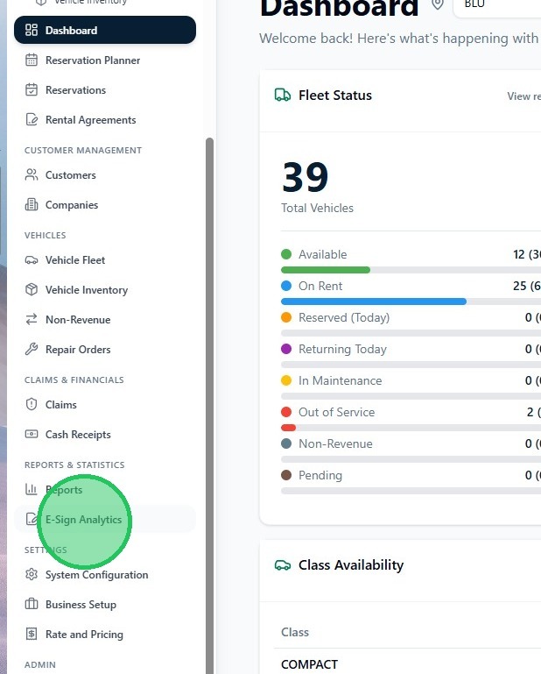Click the Class Availability car icon
This screenshot has height=674, width=541.
[283, 564]
